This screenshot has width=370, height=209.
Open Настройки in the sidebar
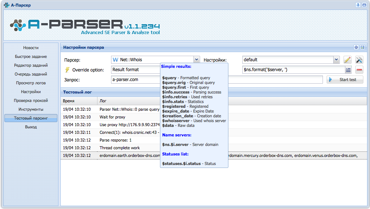[x=31, y=92]
